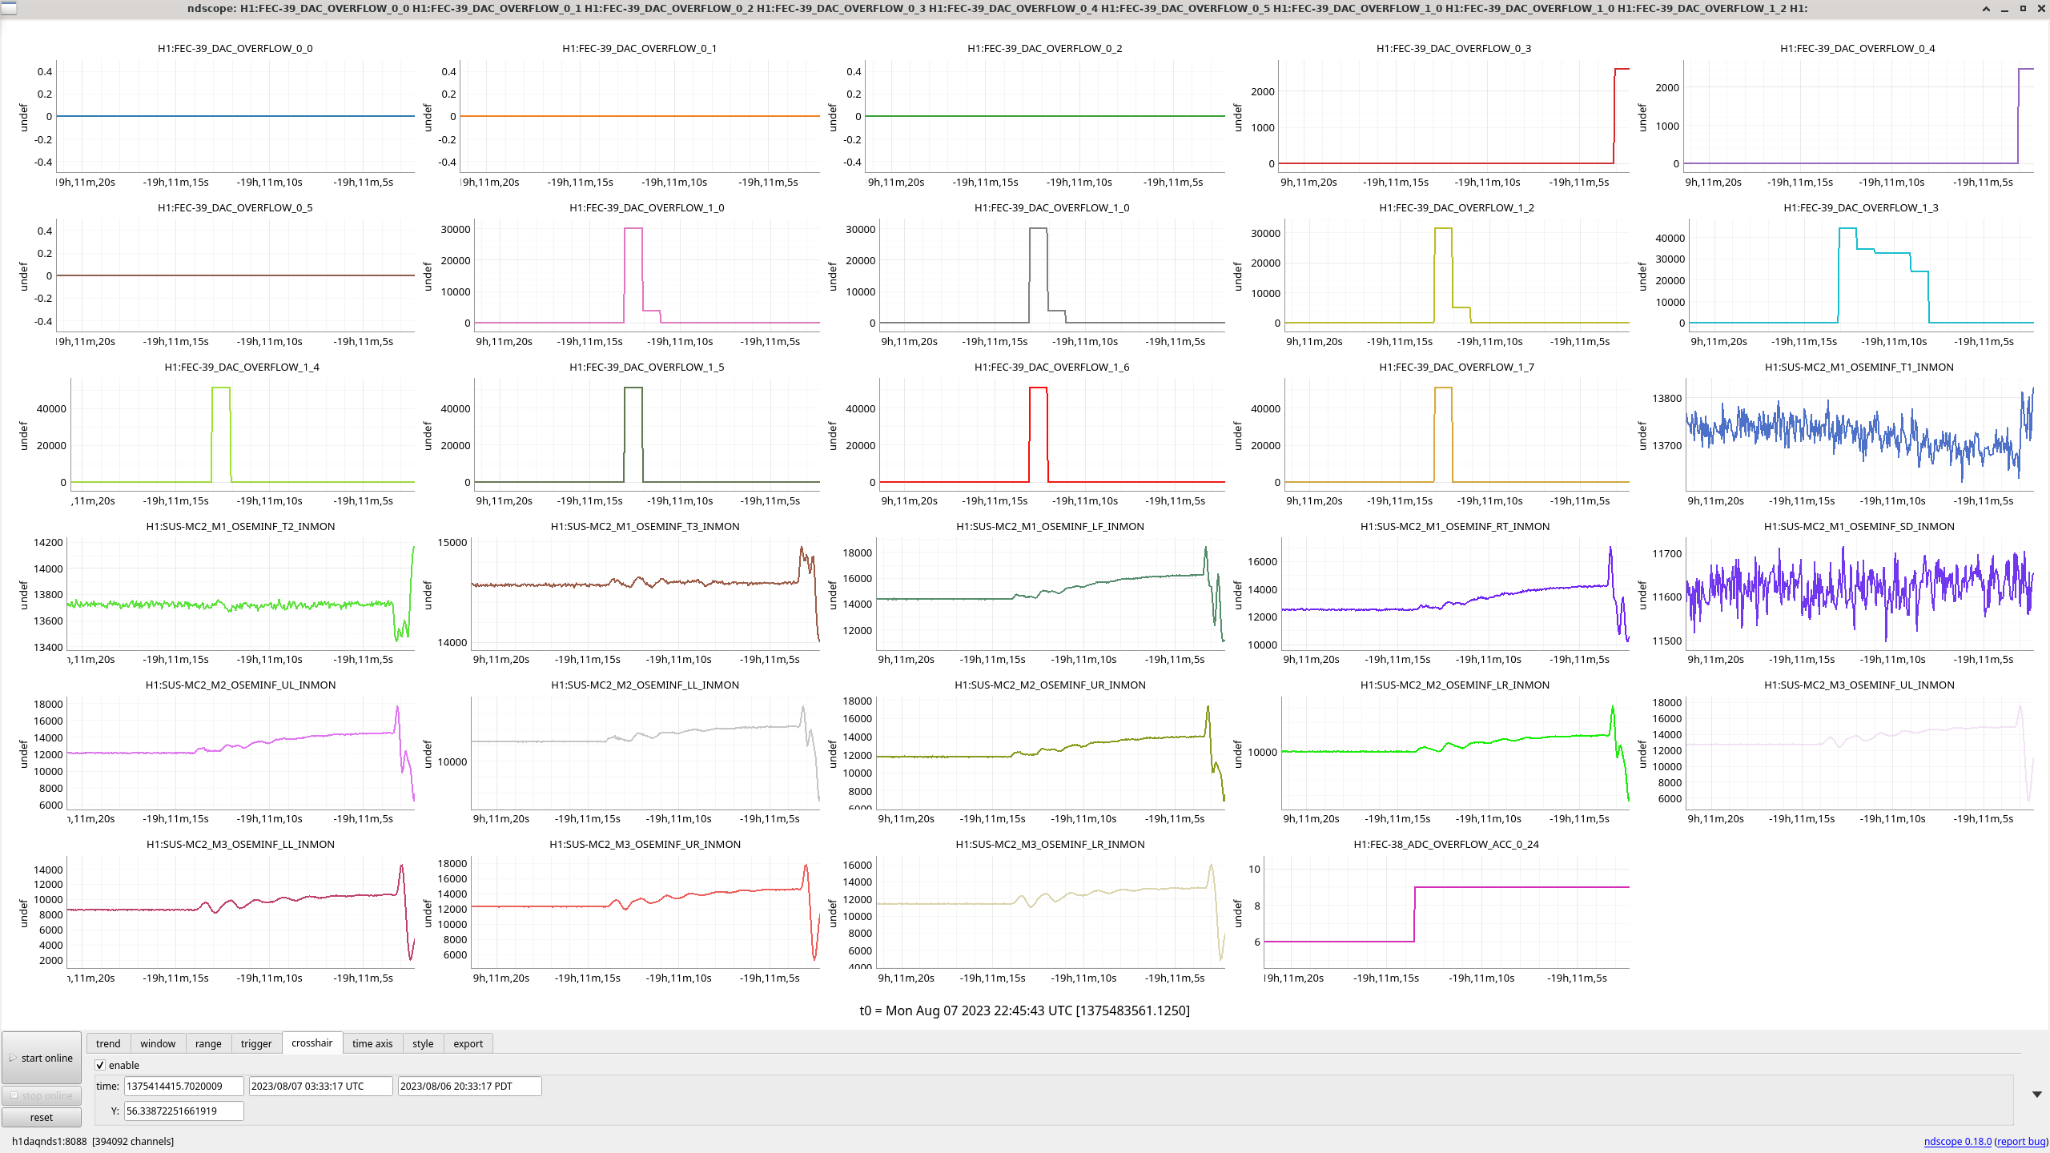Open the ndscope 0.18.0 link
This screenshot has width=2050, height=1153.
[1957, 1141]
